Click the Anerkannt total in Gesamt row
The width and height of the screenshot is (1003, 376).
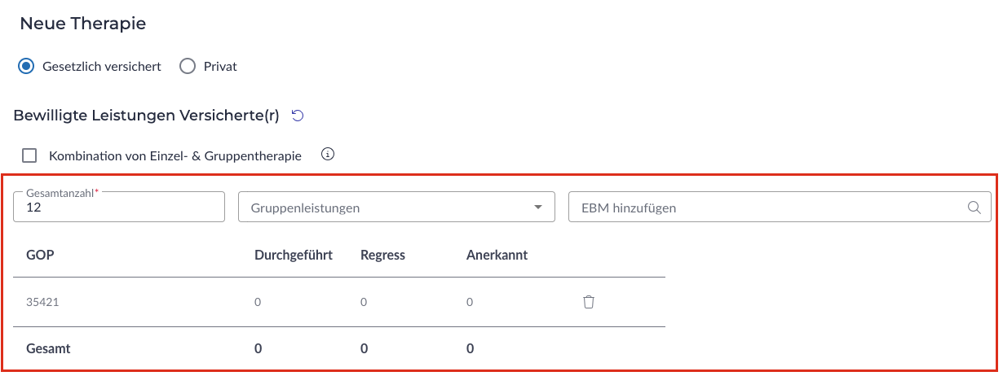471,348
